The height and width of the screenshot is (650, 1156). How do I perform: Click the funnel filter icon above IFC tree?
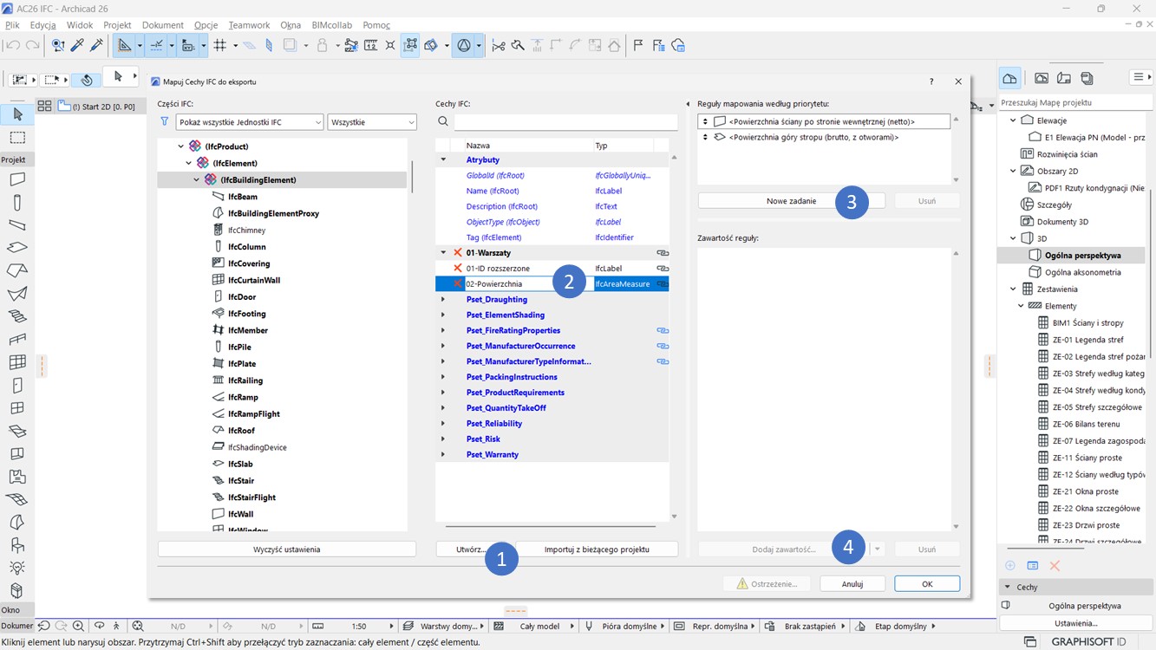[165, 122]
